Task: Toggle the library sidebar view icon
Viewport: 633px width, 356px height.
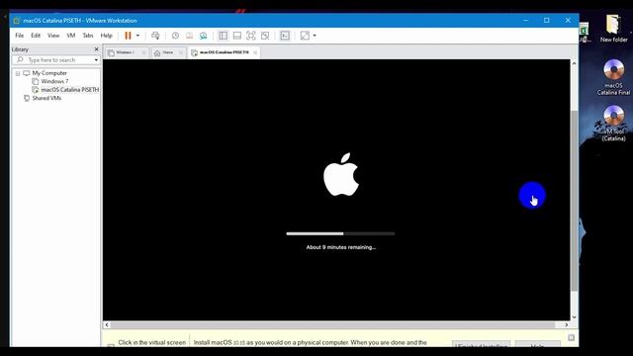Action: (223, 36)
